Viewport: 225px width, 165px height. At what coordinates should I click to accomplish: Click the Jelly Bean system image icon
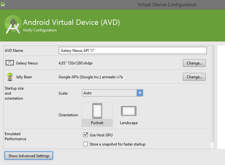pos(10,77)
